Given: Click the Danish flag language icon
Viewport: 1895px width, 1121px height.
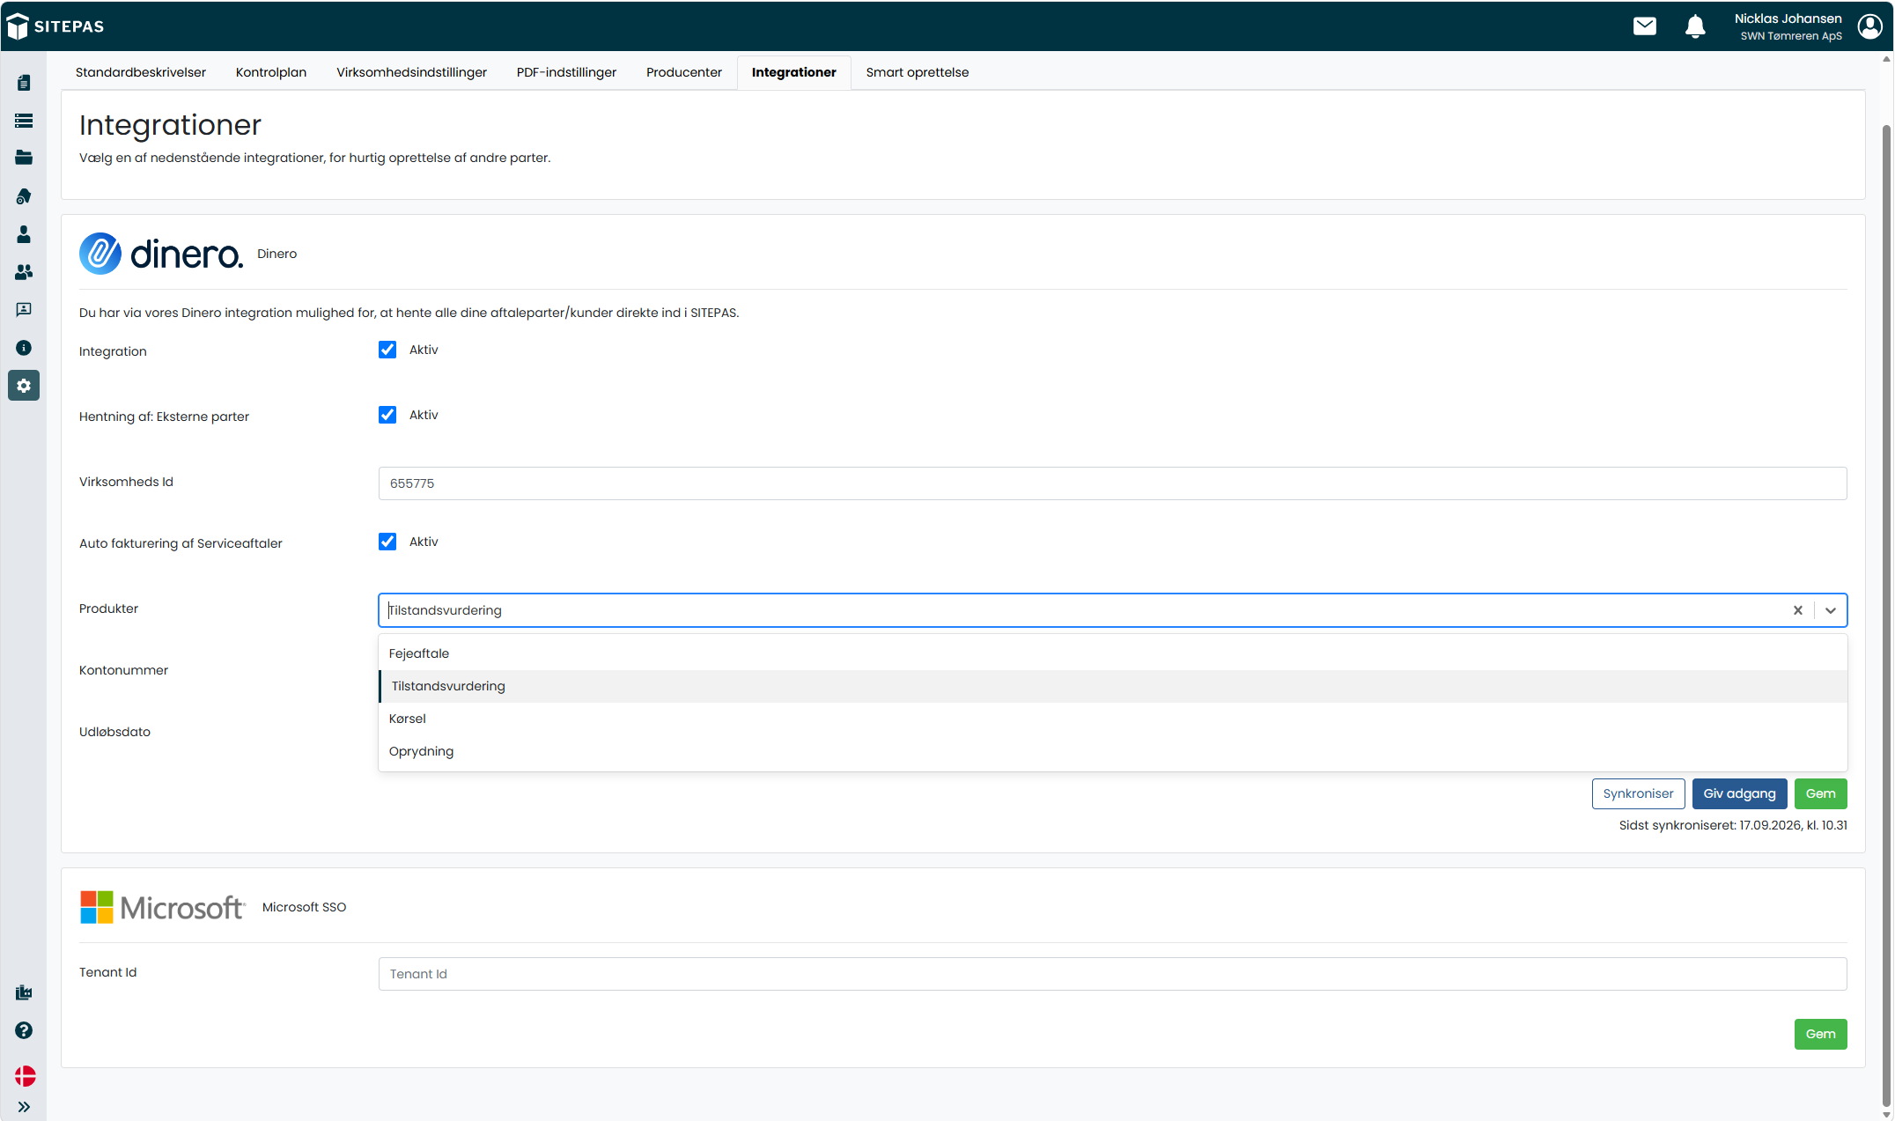Looking at the screenshot, I should [25, 1076].
